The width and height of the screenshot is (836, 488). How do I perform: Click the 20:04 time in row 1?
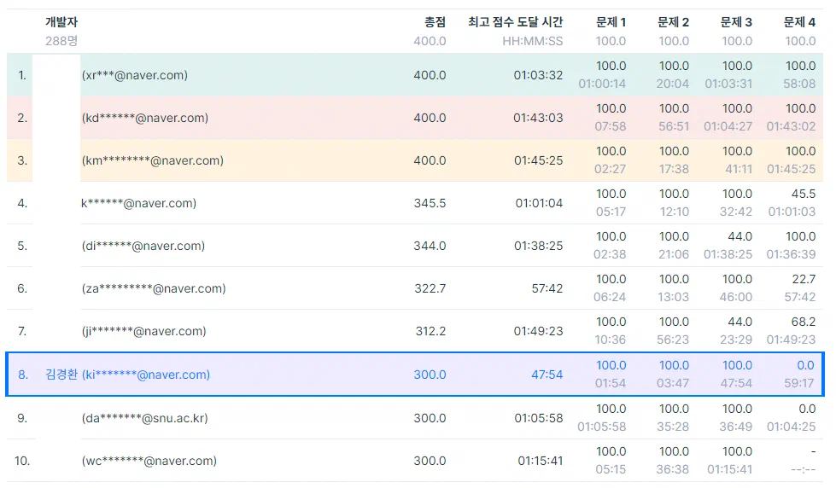(673, 84)
